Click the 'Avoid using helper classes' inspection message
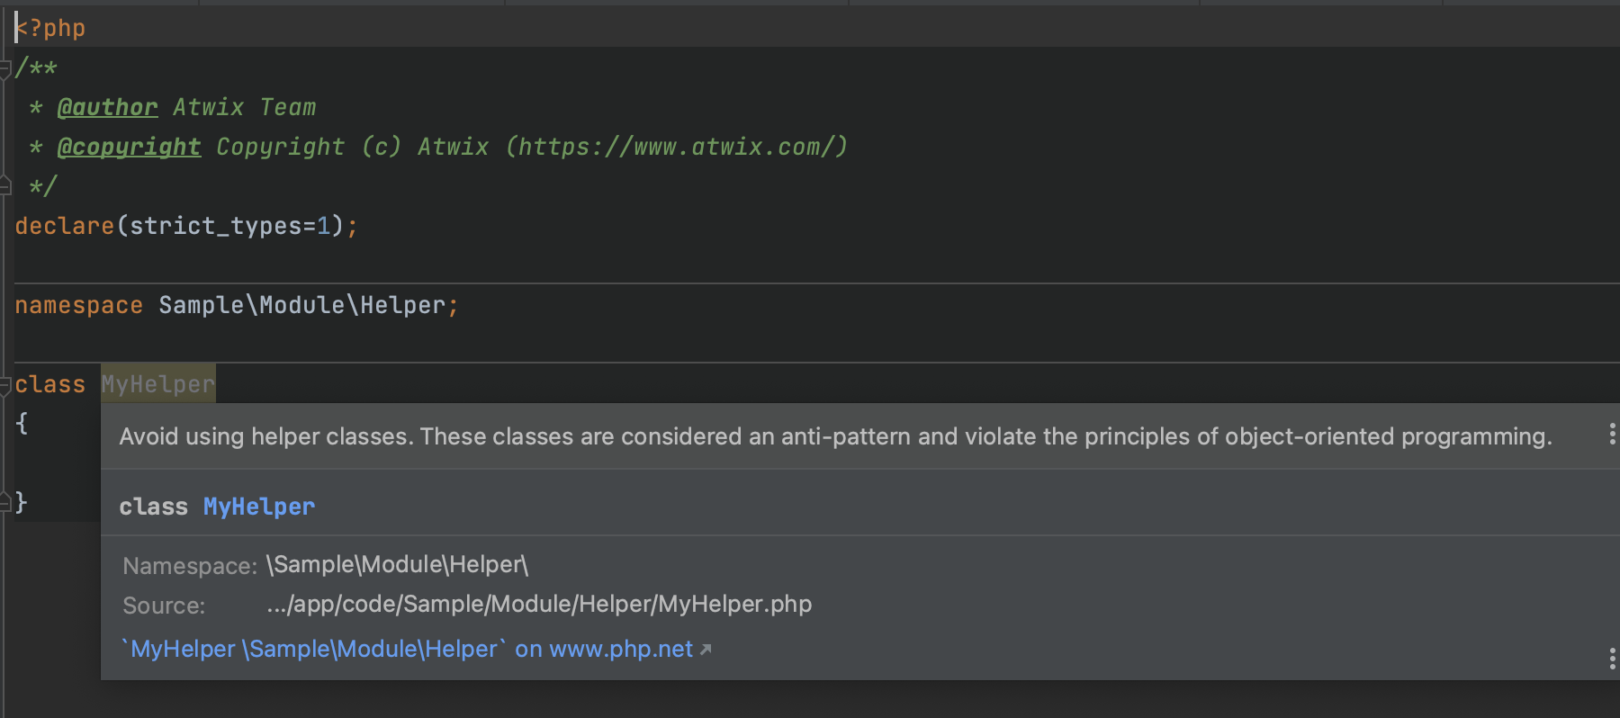The image size is (1620, 718). coord(836,436)
